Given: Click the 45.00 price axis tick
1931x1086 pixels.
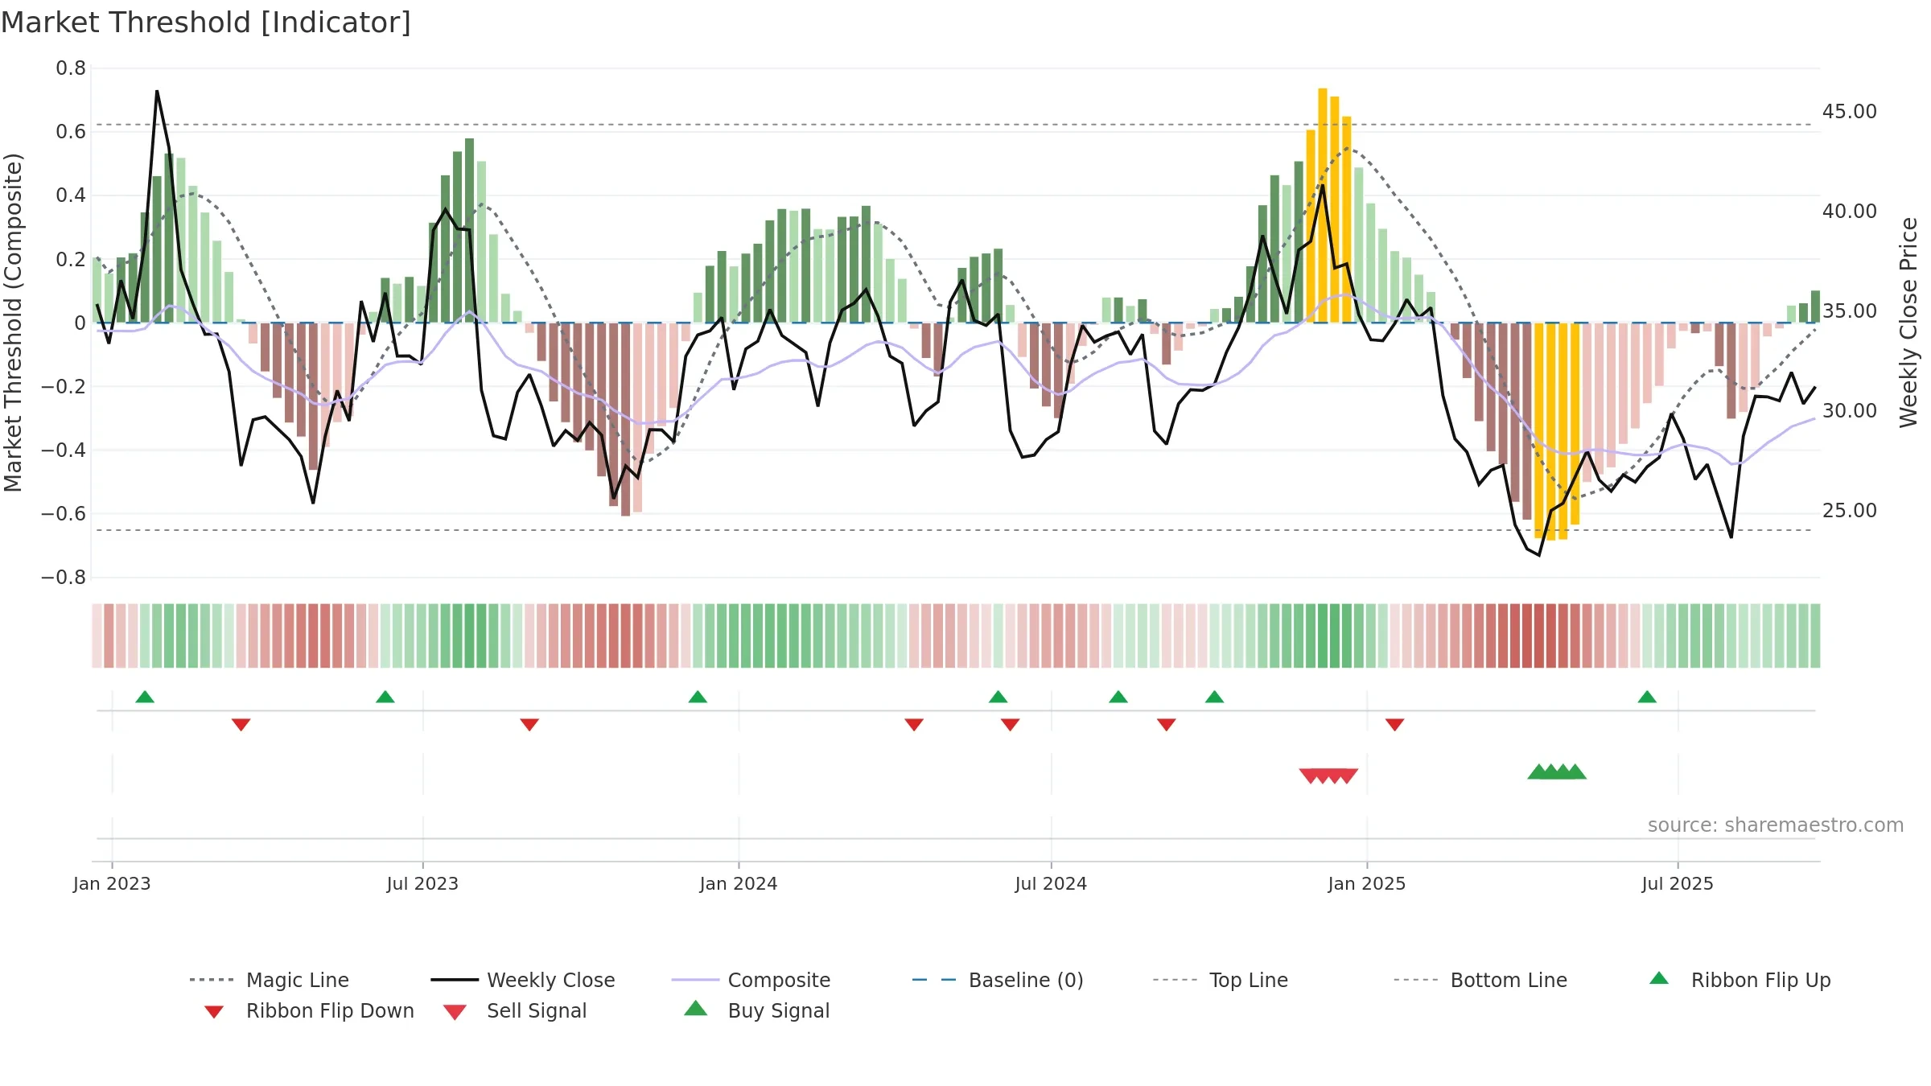Looking at the screenshot, I should [x=1850, y=112].
